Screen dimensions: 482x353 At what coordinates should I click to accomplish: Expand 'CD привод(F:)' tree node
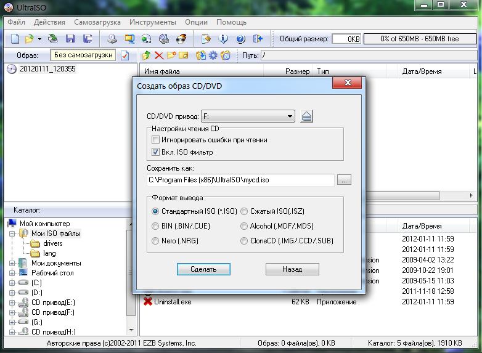pos(12,312)
